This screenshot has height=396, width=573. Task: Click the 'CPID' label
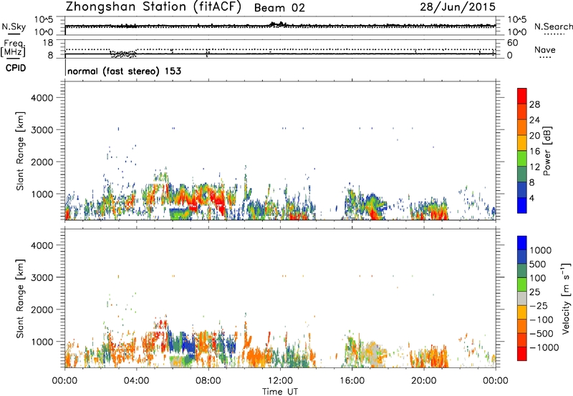coord(16,68)
